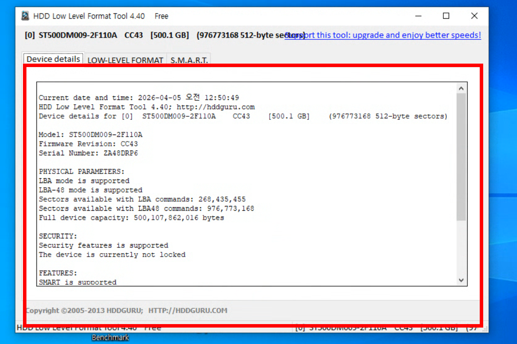Minimize the HDD Low Level Format Tool window
This screenshot has width=517, height=344.
click(419, 16)
